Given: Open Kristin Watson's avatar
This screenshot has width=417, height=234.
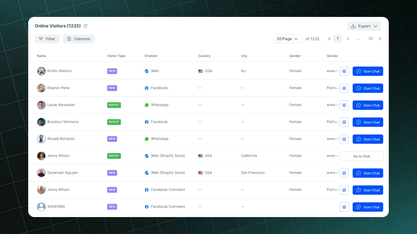Looking at the screenshot, I should [41, 71].
